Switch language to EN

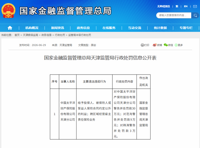point(186,6)
